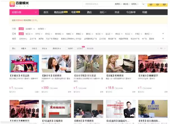Viewport: 170px width, 124px height.
Task: Go to the next results page arrow
Action: pyautogui.click(x=165, y=48)
